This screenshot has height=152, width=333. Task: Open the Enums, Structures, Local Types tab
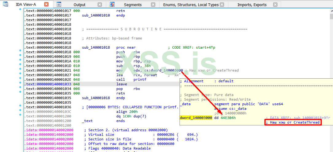tap(191, 5)
